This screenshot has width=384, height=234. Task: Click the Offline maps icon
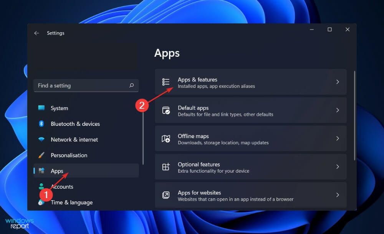coord(166,138)
